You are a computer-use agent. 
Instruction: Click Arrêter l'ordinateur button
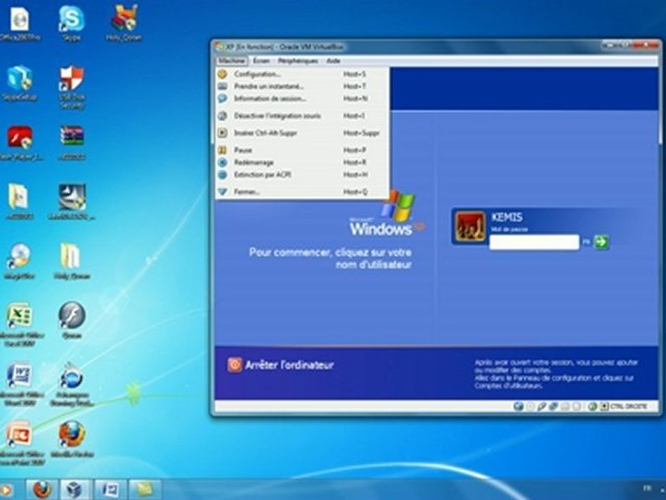coord(281,365)
